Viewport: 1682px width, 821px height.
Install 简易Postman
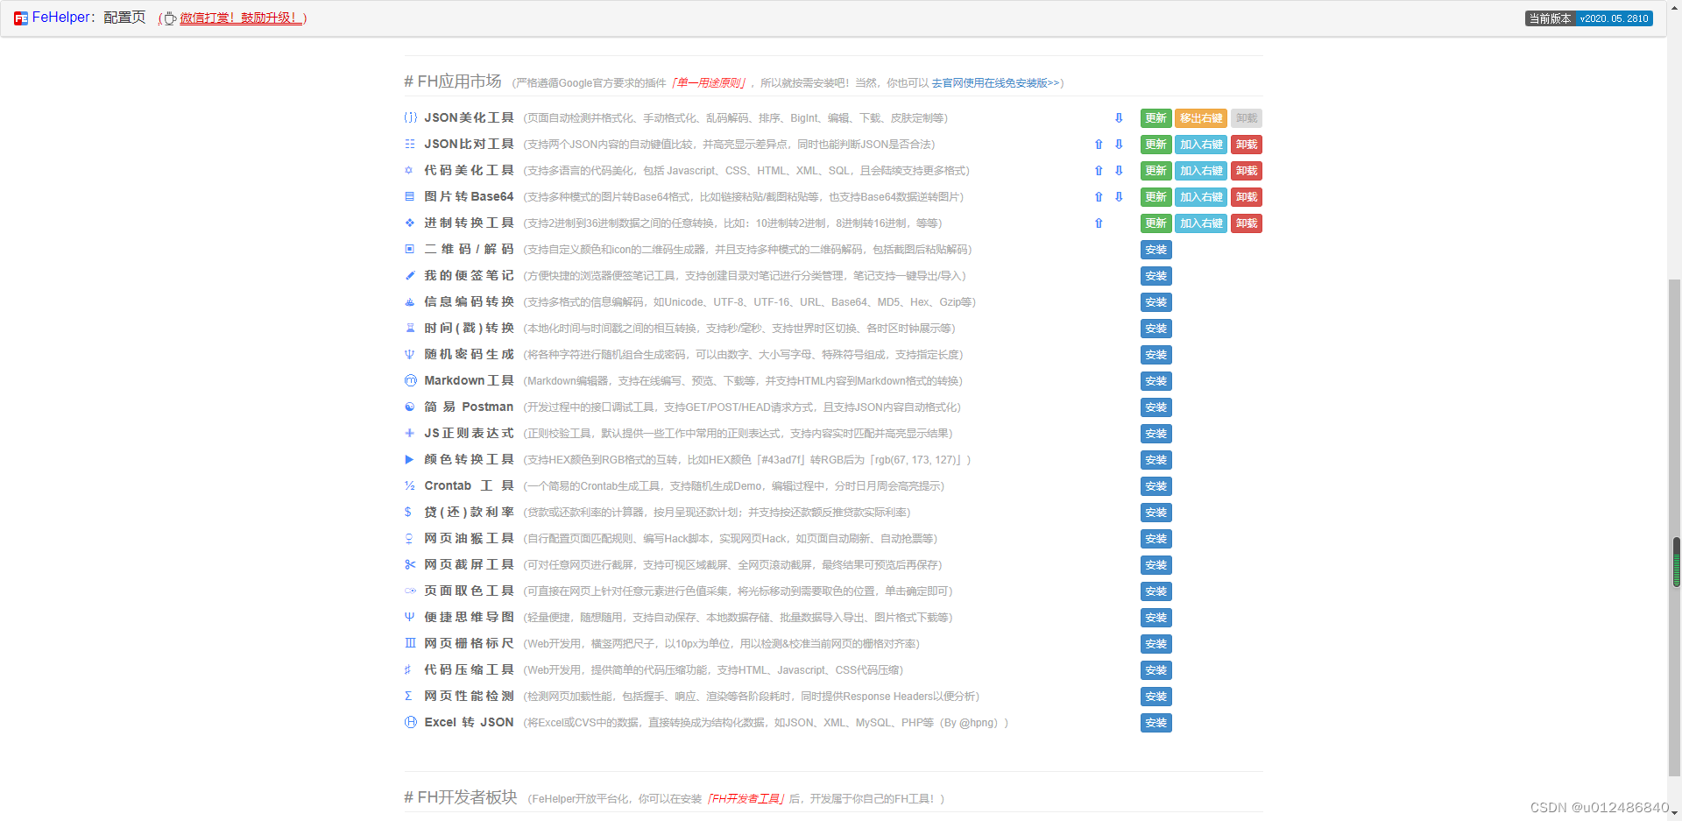[1156, 407]
